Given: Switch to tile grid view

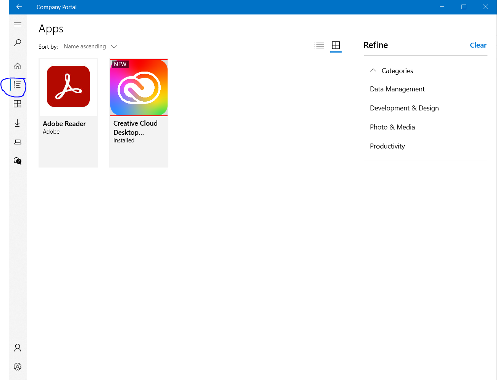Looking at the screenshot, I should [x=336, y=45].
